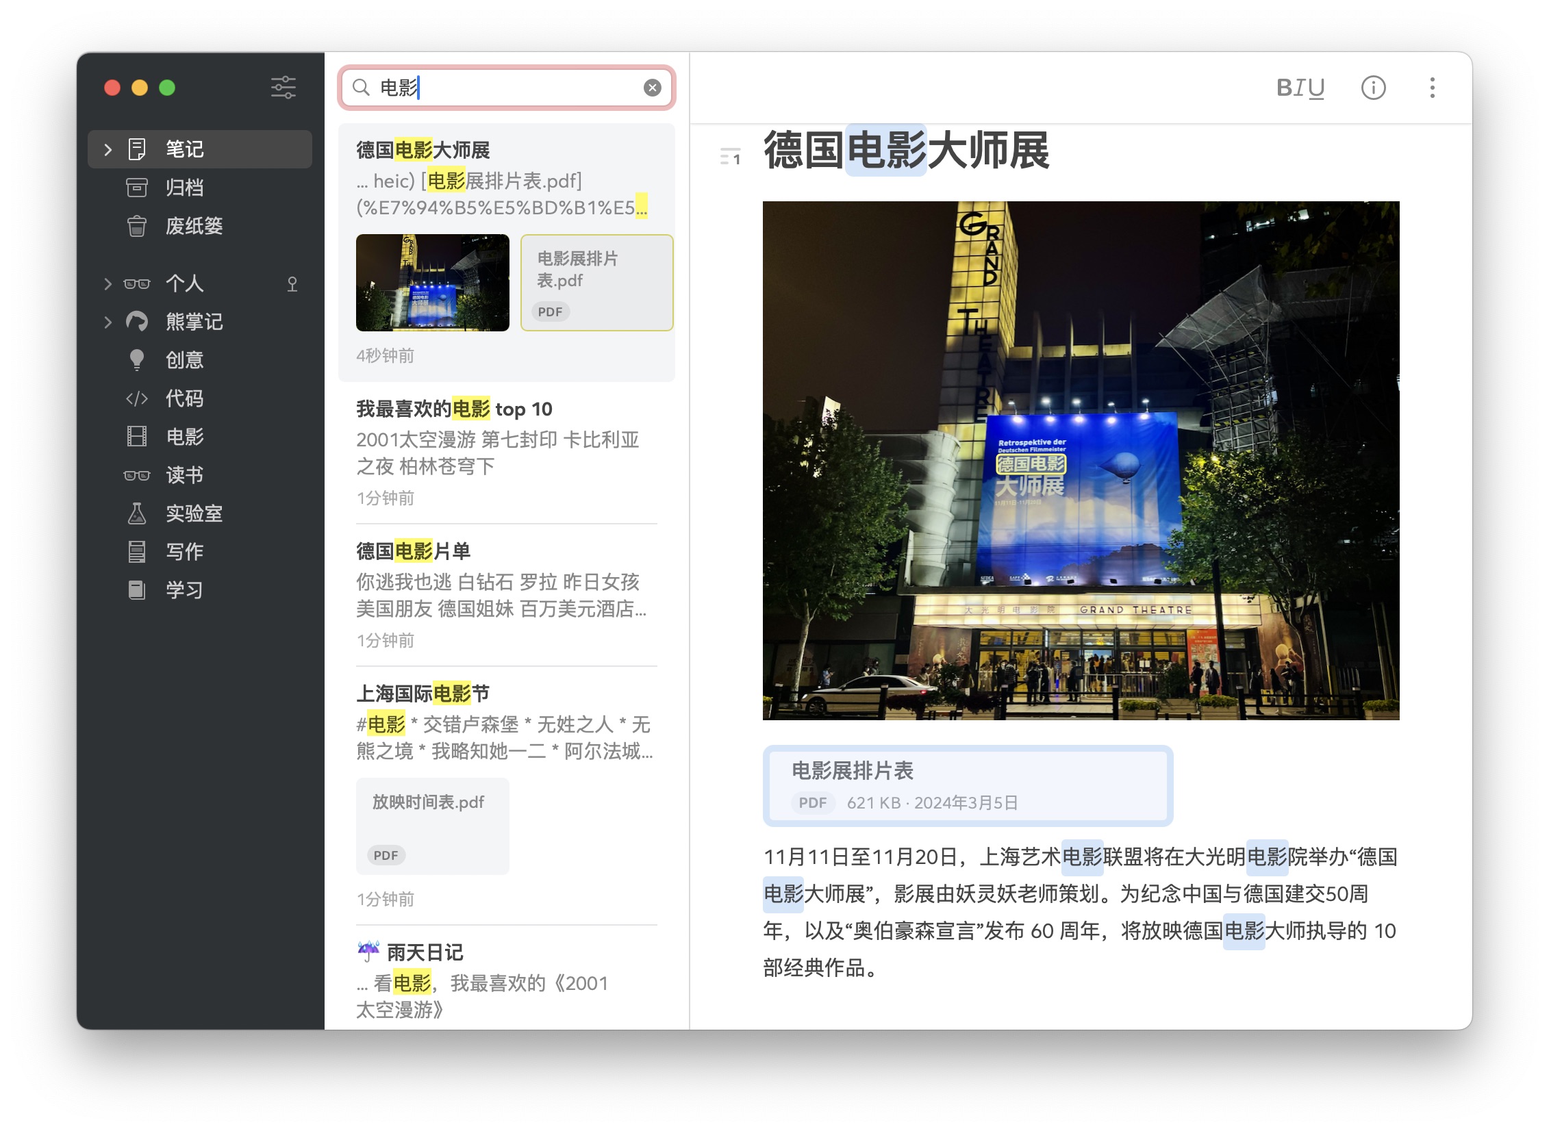
Task: Open the 创意 lightbulb tag
Action: (x=184, y=360)
